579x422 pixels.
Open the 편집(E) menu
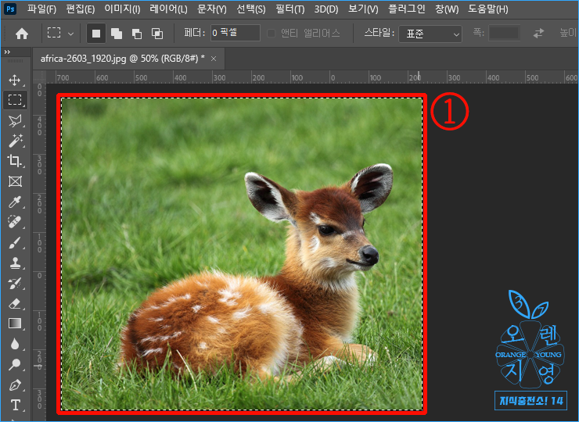click(x=80, y=9)
